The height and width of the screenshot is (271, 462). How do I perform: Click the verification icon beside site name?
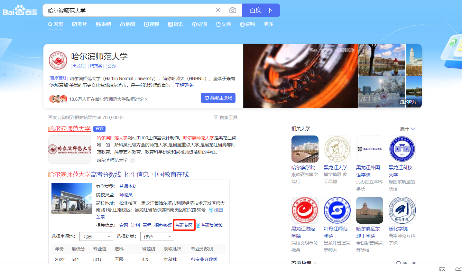tap(133, 161)
